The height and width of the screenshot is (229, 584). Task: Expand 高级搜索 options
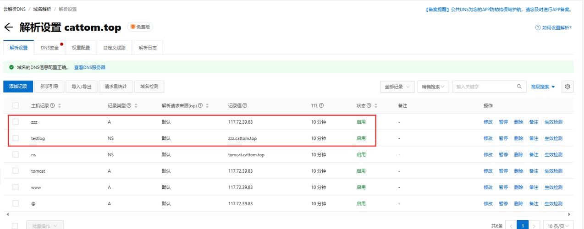(543, 87)
